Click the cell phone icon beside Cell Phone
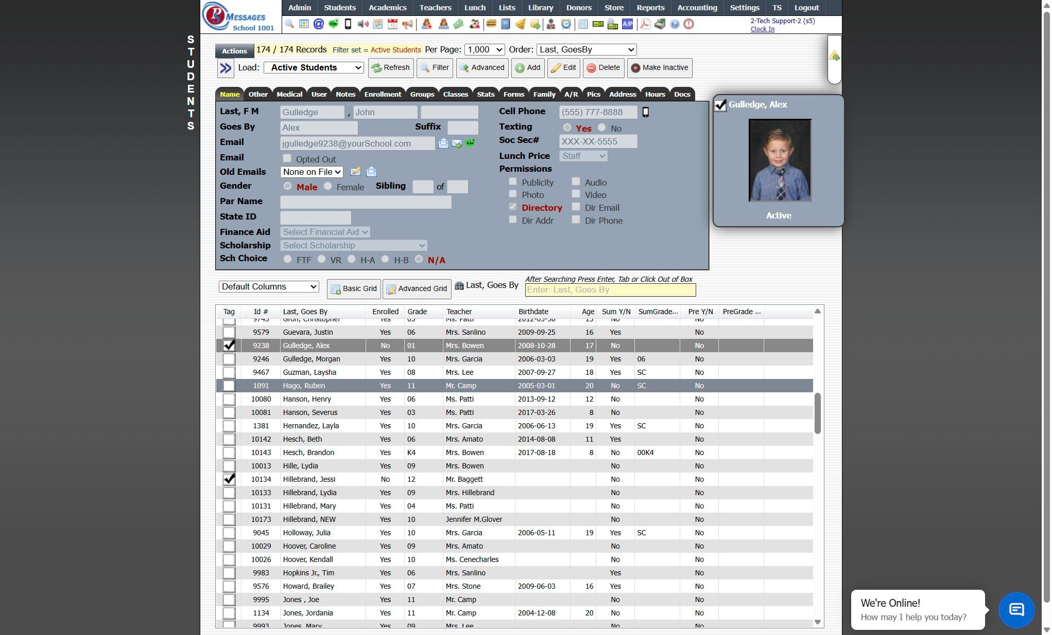The width and height of the screenshot is (1052, 635). coord(646,112)
